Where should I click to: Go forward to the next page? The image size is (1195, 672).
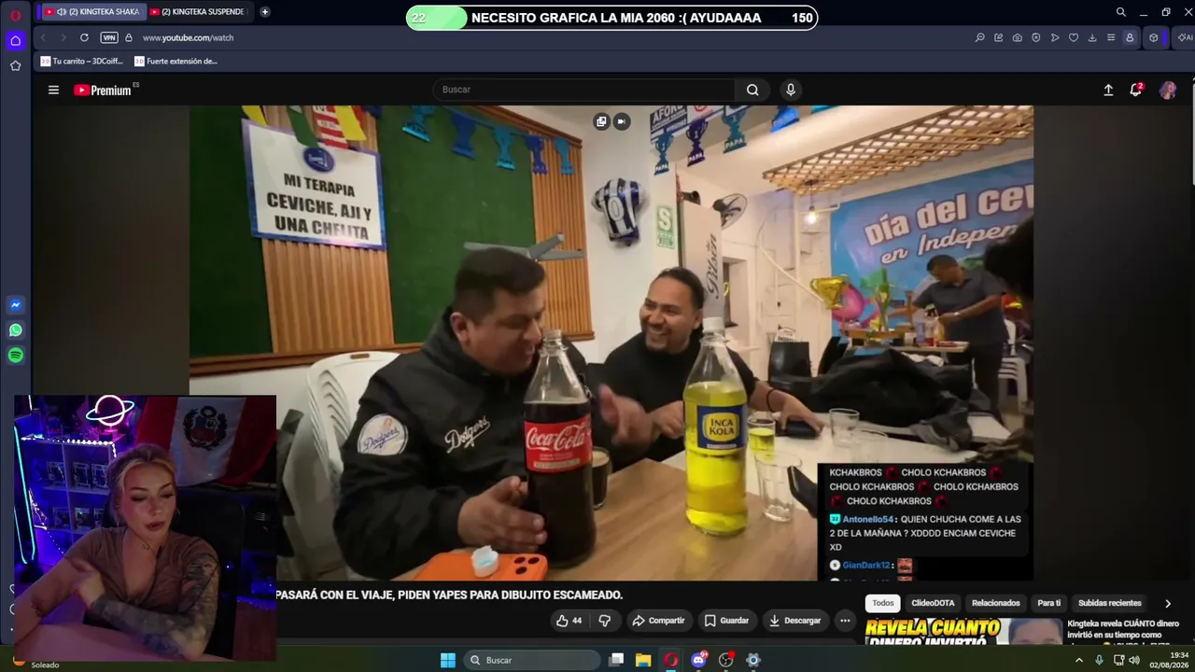click(63, 37)
